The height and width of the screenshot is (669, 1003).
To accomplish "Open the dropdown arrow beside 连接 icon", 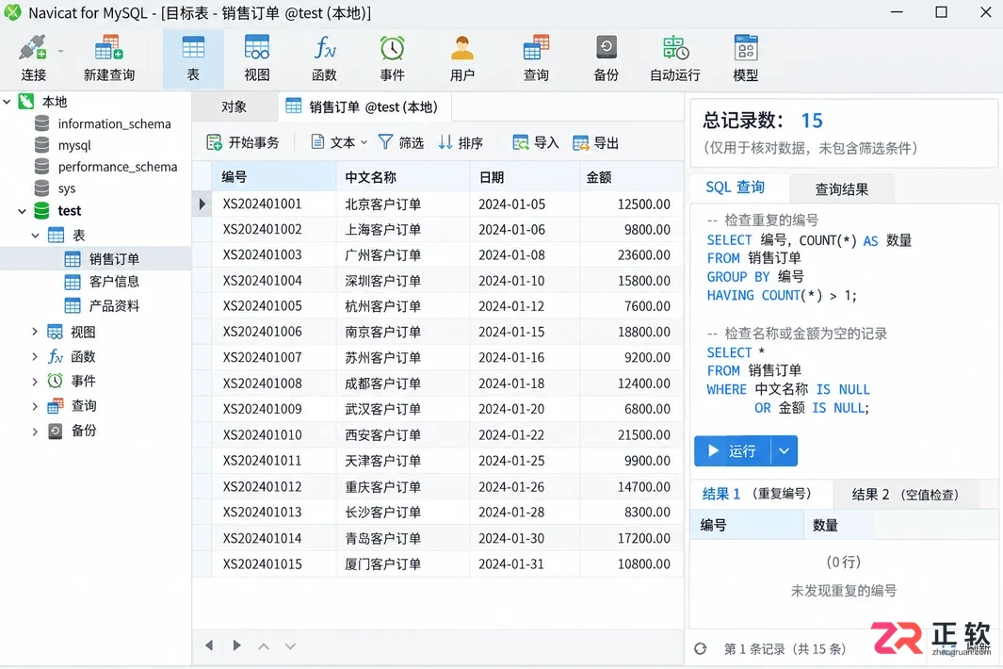I will pyautogui.click(x=61, y=51).
